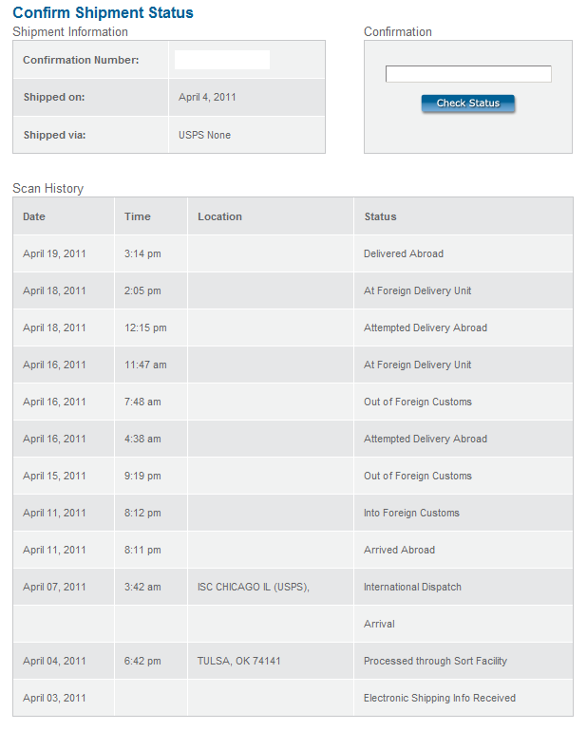This screenshot has height=730, width=587.
Task: Click the ISC CHICAGO IL (USPS) location
Action: point(254,587)
